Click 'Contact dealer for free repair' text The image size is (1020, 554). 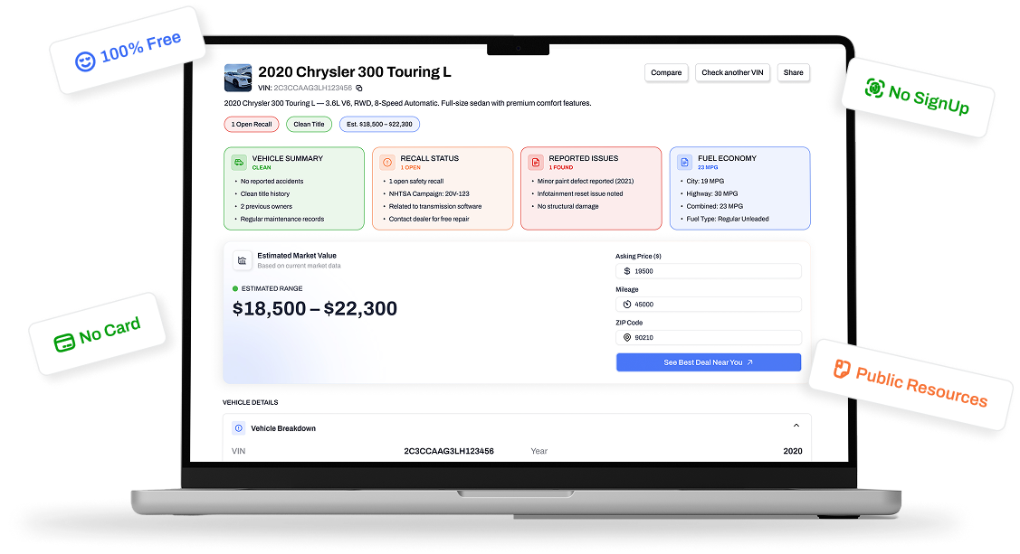tap(429, 219)
